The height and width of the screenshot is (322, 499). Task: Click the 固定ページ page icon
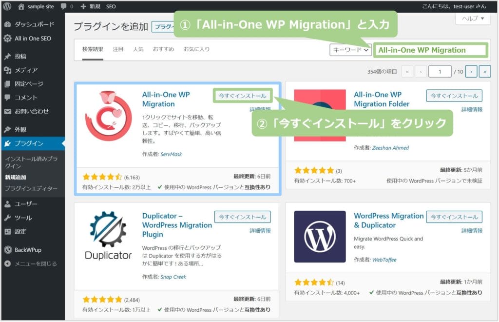8,84
